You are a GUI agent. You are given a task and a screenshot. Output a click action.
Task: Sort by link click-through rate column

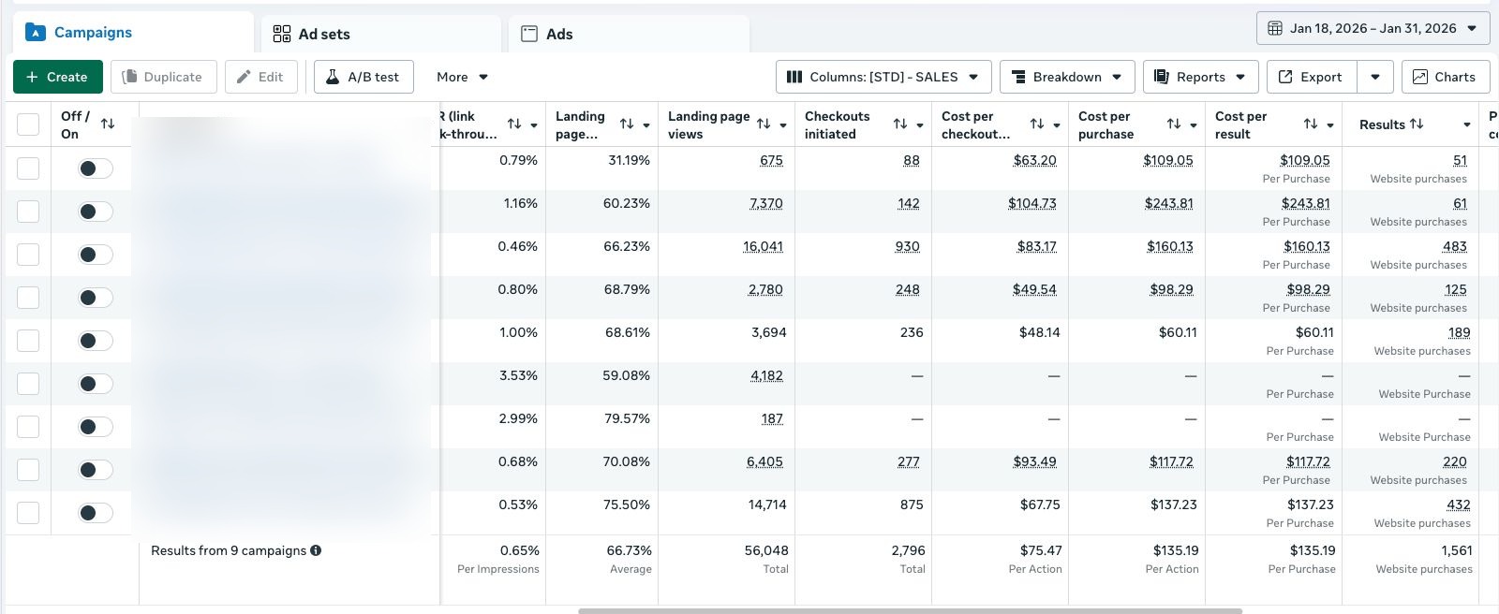click(x=514, y=124)
